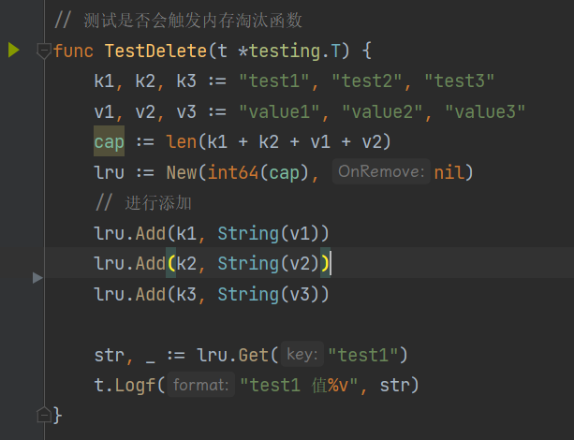Click the gray gutter arrow beside lru.Add(k2 line
Image resolution: width=574 pixels, height=440 pixels.
tap(37, 277)
